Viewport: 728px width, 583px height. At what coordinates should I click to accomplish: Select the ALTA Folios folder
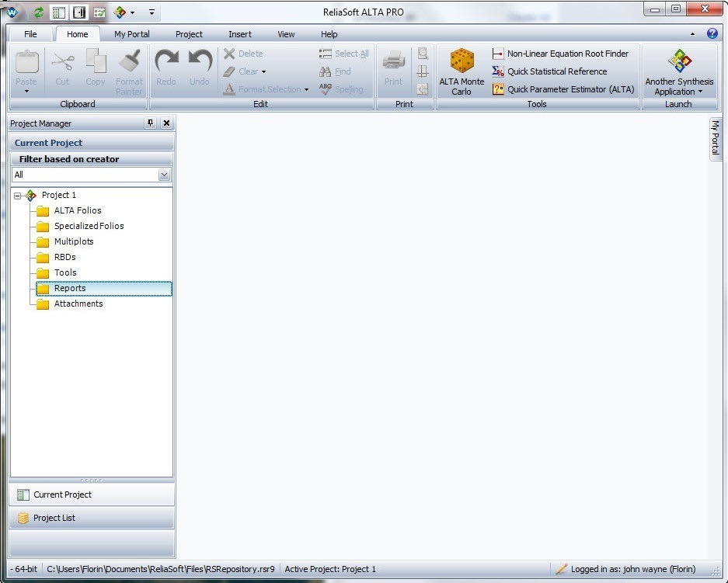pyautogui.click(x=78, y=210)
